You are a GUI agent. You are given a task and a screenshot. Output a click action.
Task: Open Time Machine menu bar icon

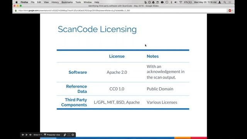point(167,2)
